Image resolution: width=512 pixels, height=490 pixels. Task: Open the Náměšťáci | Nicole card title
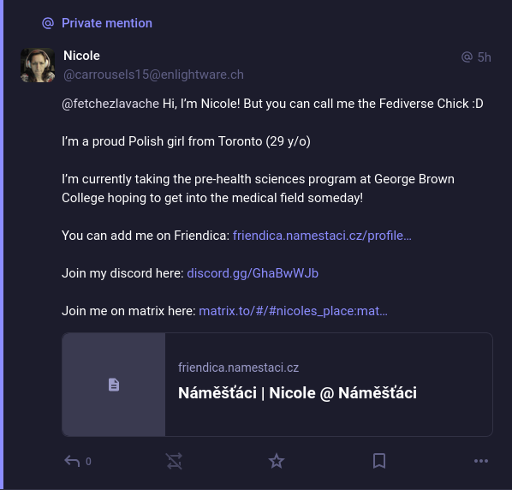297,392
